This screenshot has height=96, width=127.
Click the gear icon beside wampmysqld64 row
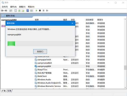[36, 66]
